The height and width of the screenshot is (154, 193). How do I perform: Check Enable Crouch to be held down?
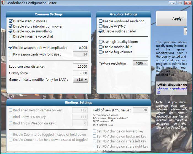point(11,140)
